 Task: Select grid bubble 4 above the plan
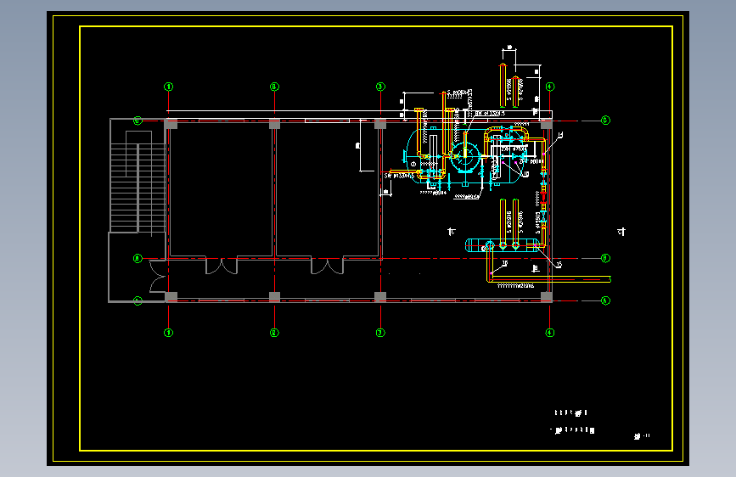click(550, 87)
